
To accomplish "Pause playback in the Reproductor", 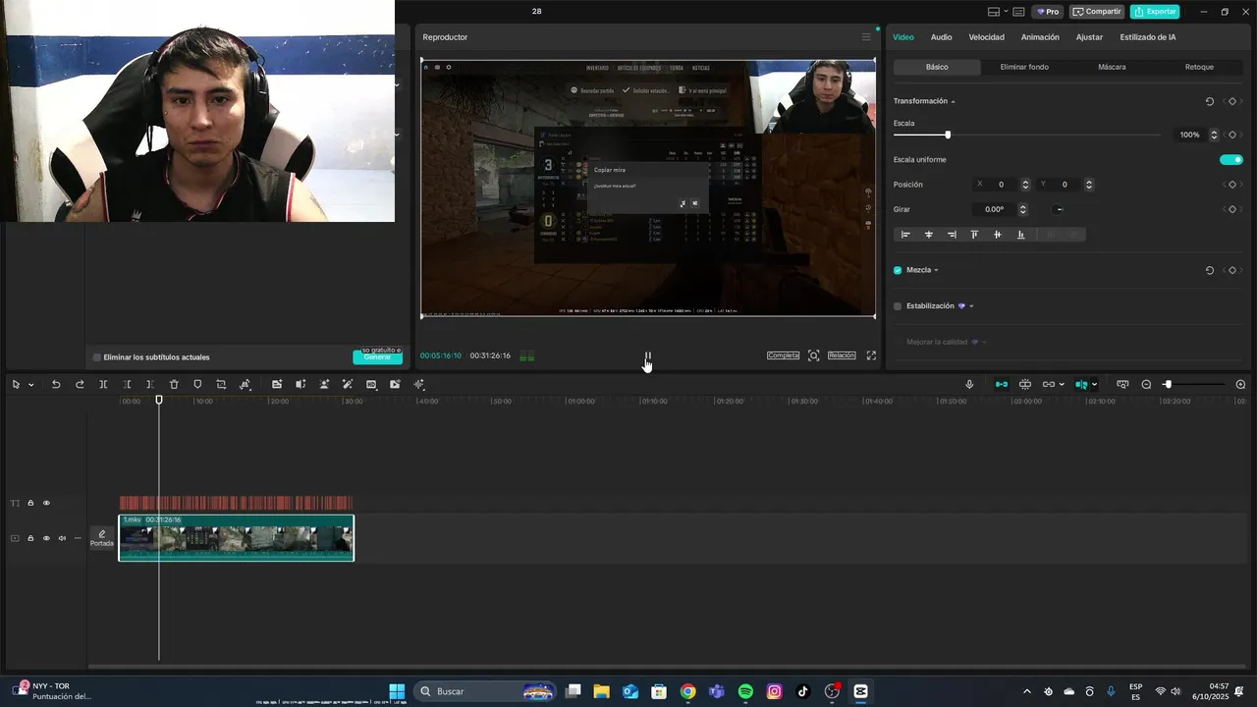I will pyautogui.click(x=647, y=355).
